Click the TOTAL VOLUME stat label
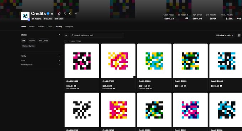Image resolution: width=242 pixels, height=131 pixels. [x=227, y=15]
